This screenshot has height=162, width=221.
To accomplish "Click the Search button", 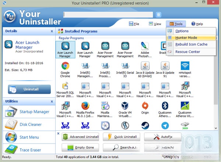I will 122,147.
